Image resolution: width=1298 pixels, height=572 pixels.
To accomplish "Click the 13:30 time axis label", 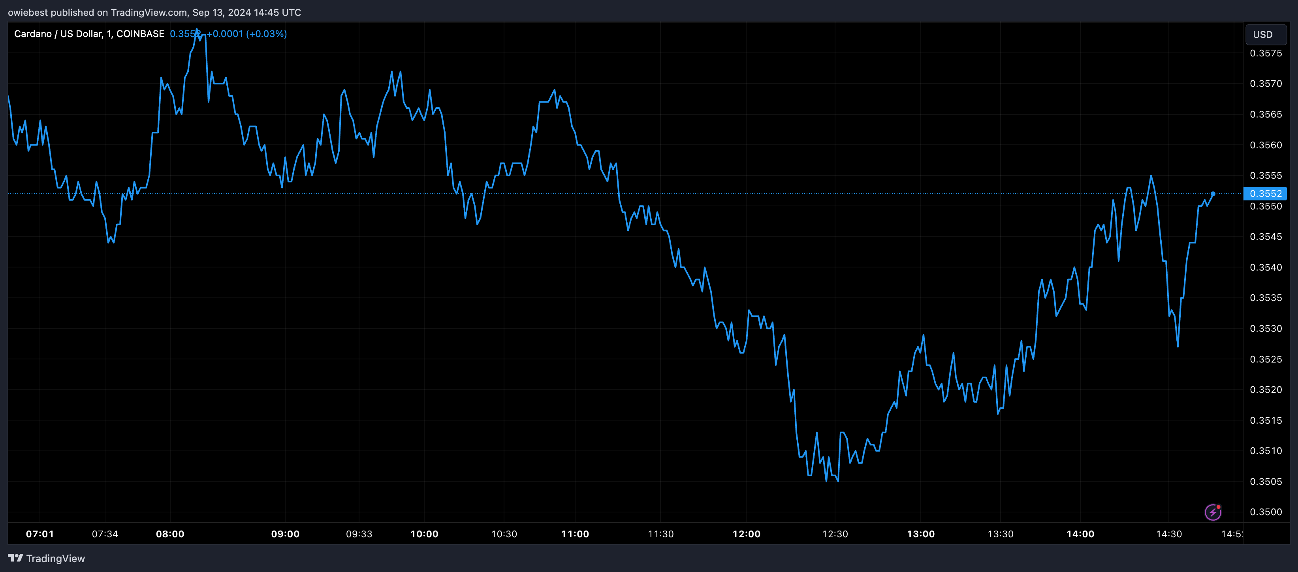I will pyautogui.click(x=1000, y=534).
